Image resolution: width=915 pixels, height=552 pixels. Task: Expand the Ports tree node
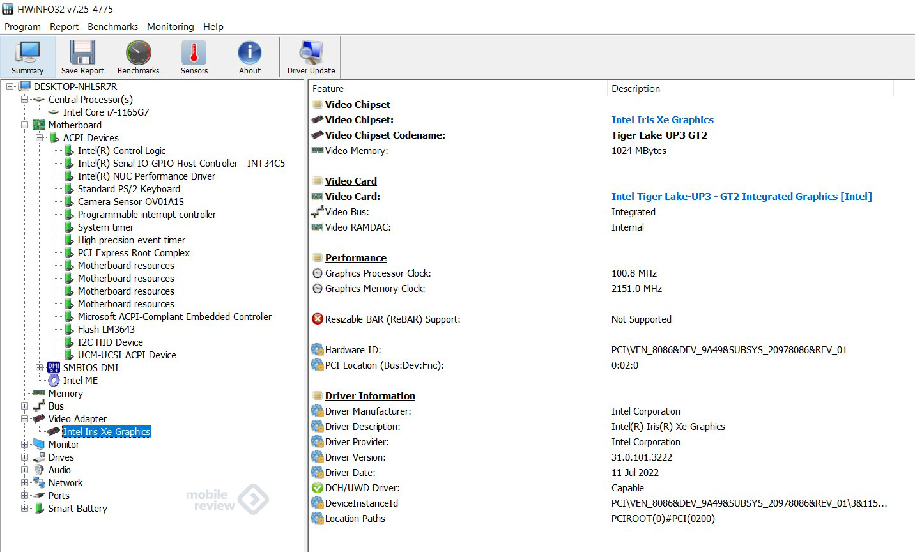pyautogui.click(x=25, y=495)
